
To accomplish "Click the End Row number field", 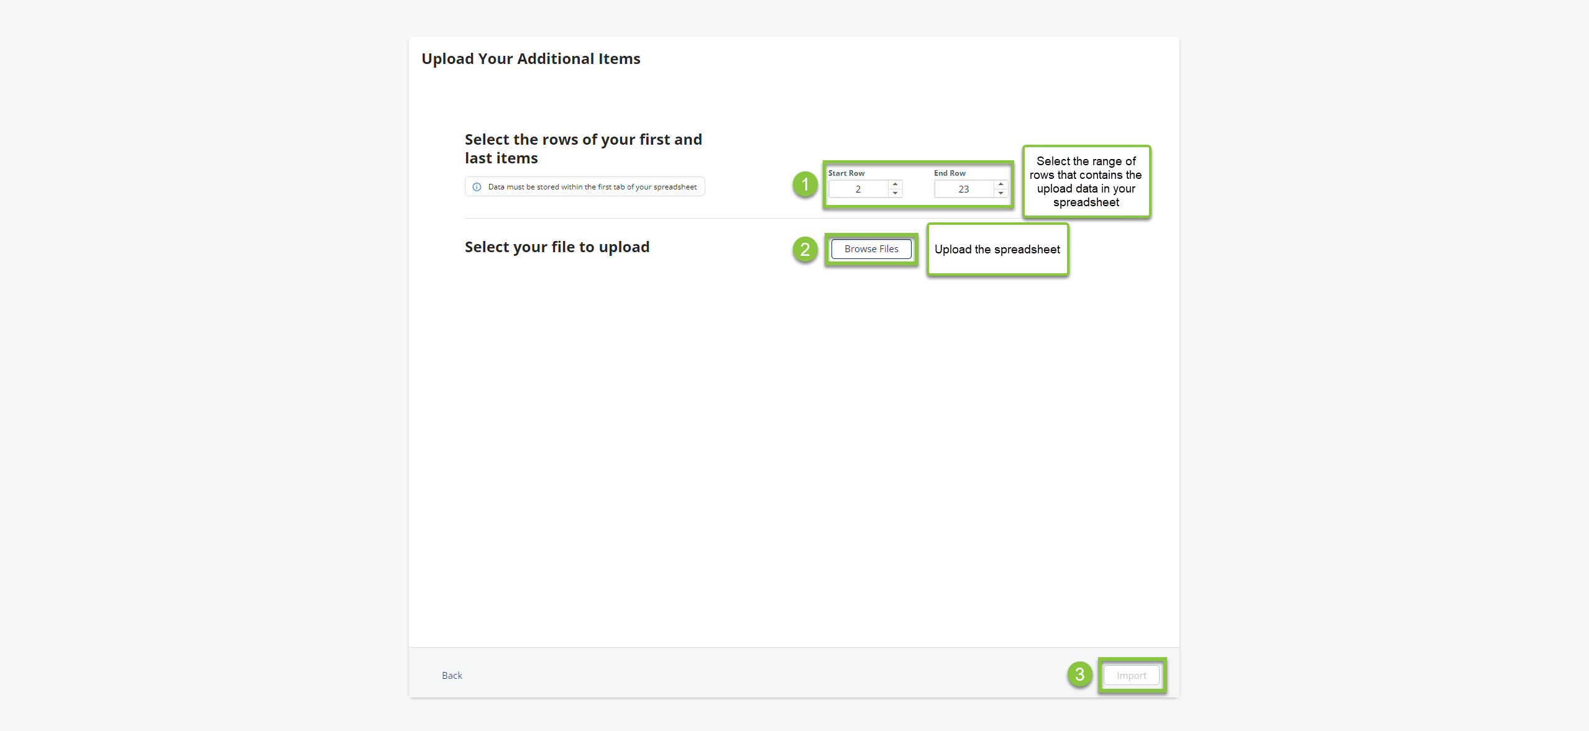I will click(x=964, y=189).
